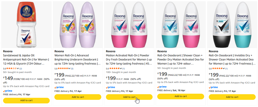Viewport: 258px width, 107px height.
Task: Add Invisible Dry + Shower Clean deo to cart
Action: (232, 97)
